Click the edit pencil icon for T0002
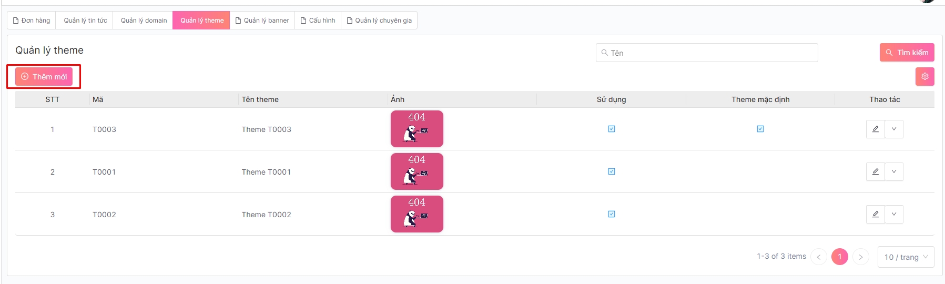 pos(875,214)
